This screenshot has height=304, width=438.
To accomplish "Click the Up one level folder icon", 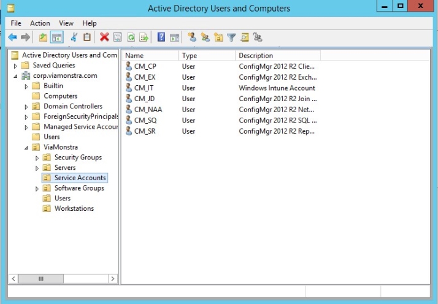I will click(x=44, y=37).
